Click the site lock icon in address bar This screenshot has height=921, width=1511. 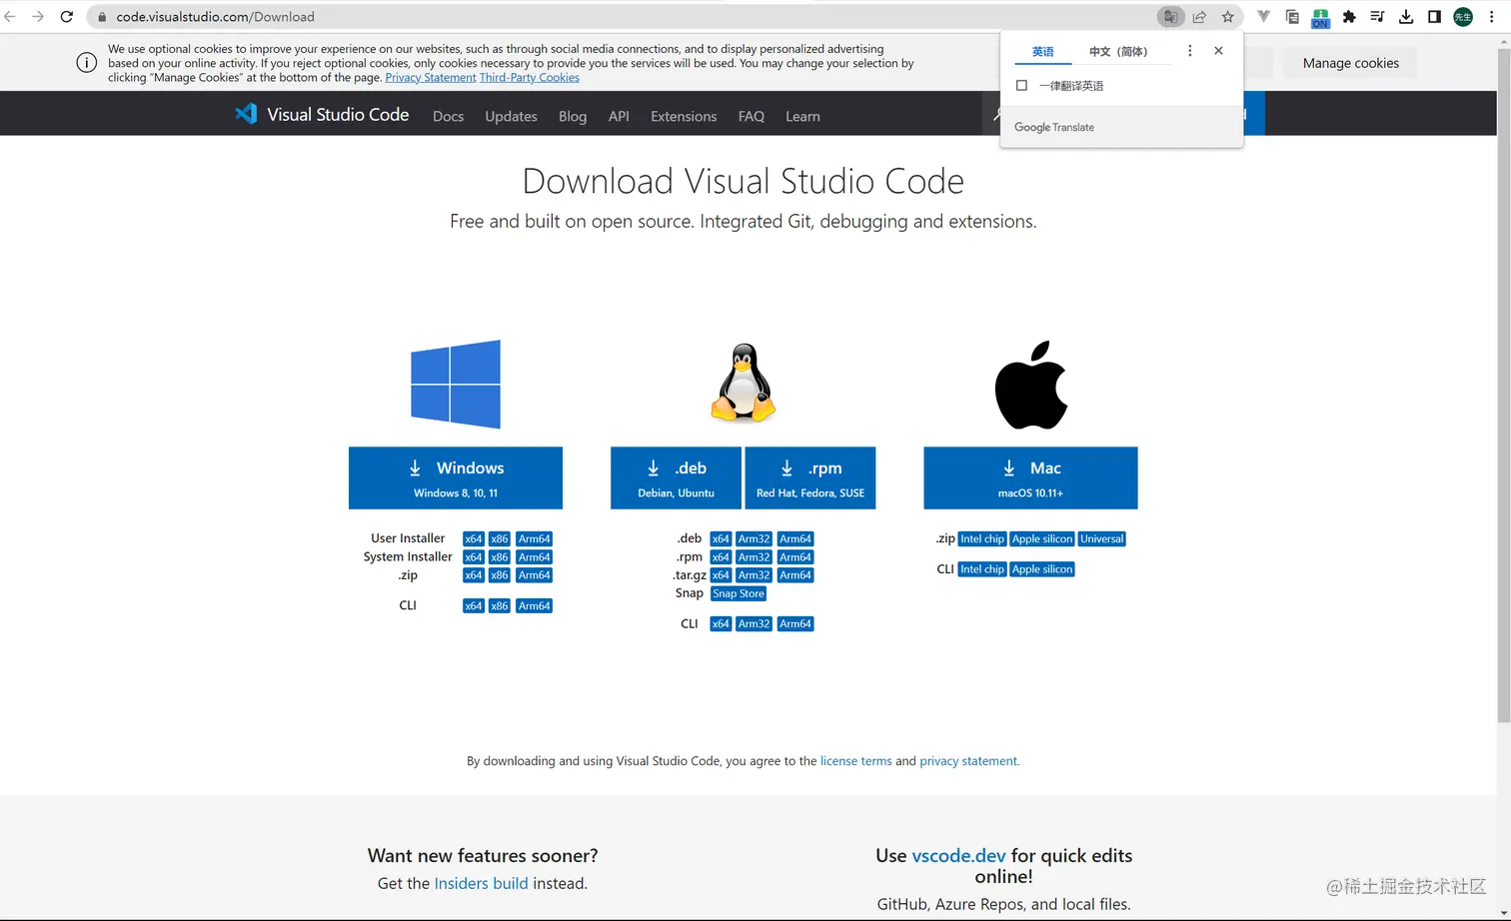pyautogui.click(x=102, y=17)
